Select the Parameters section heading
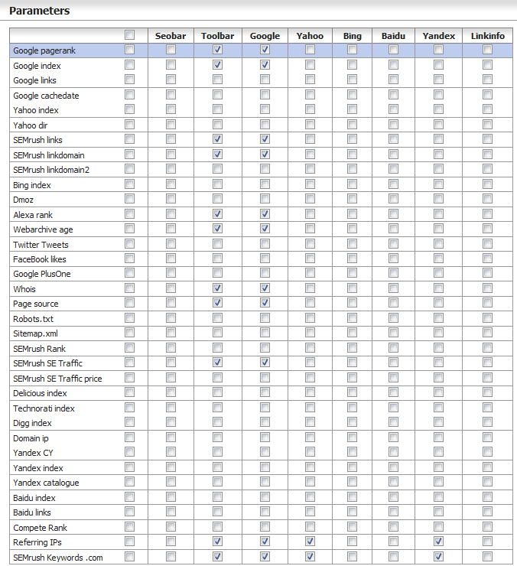 click(39, 11)
